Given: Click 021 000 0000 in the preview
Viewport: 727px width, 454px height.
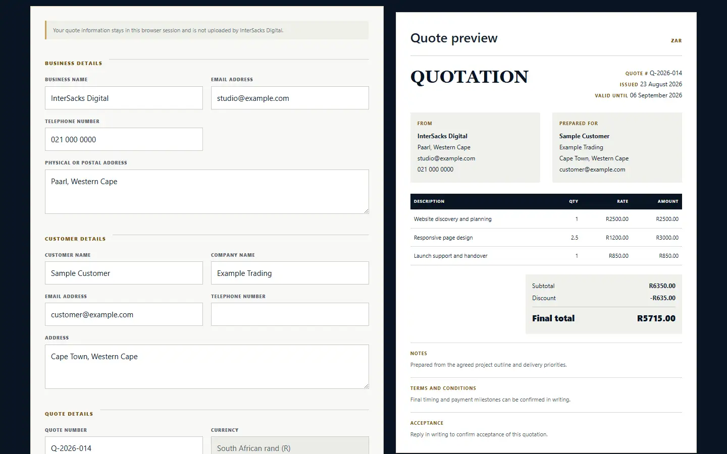Looking at the screenshot, I should click(x=435, y=169).
